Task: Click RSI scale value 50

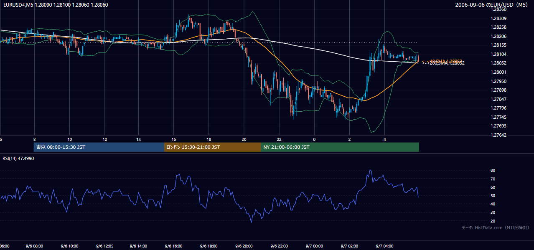Action: [493, 195]
